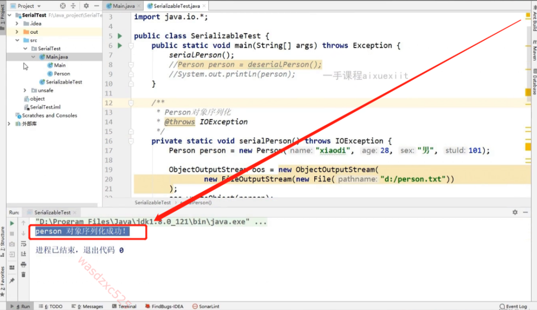Viewport: 537px width, 310px height.
Task: Click scroll to end icon in Run console
Action: [x=23, y=254]
